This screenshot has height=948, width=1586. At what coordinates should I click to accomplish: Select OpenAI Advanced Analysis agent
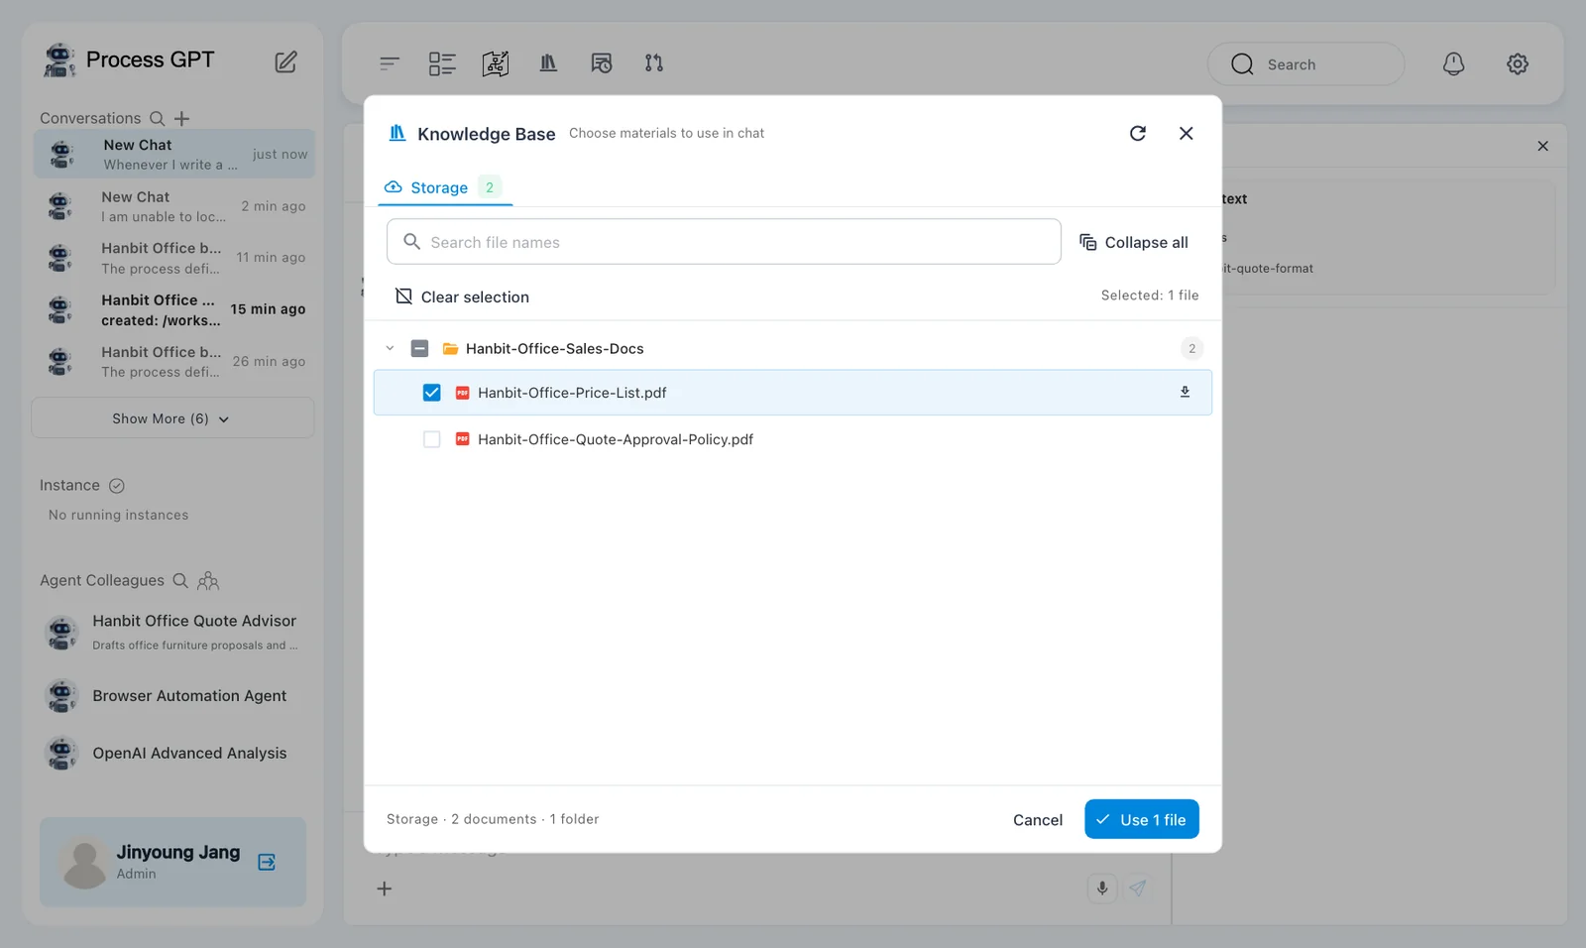(x=172, y=754)
